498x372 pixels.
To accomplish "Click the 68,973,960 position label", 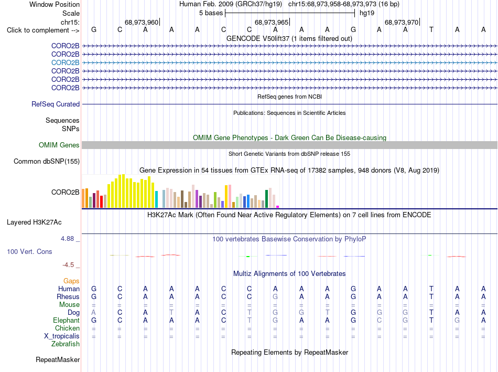I will [x=142, y=22].
